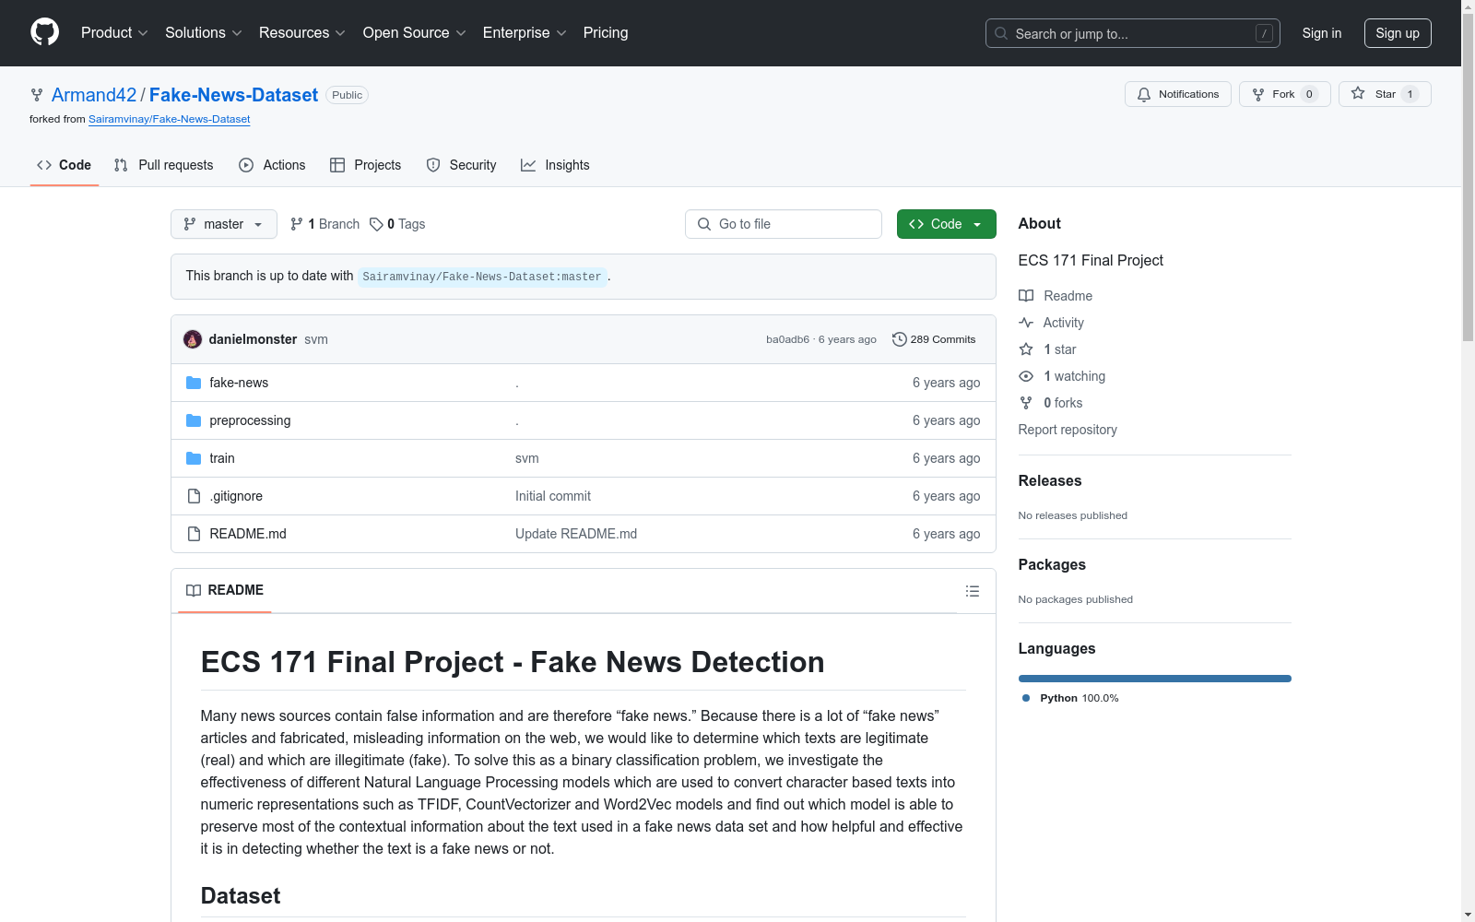Click the "svm" message in train row
The image size is (1475, 922).
[x=527, y=458]
